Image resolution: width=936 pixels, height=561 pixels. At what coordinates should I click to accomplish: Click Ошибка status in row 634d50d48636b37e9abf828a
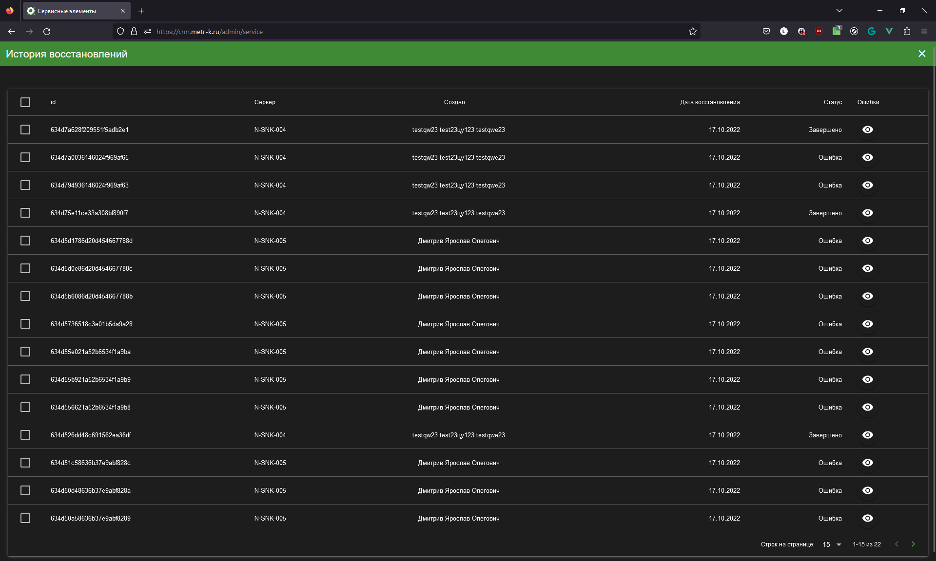pyautogui.click(x=830, y=490)
